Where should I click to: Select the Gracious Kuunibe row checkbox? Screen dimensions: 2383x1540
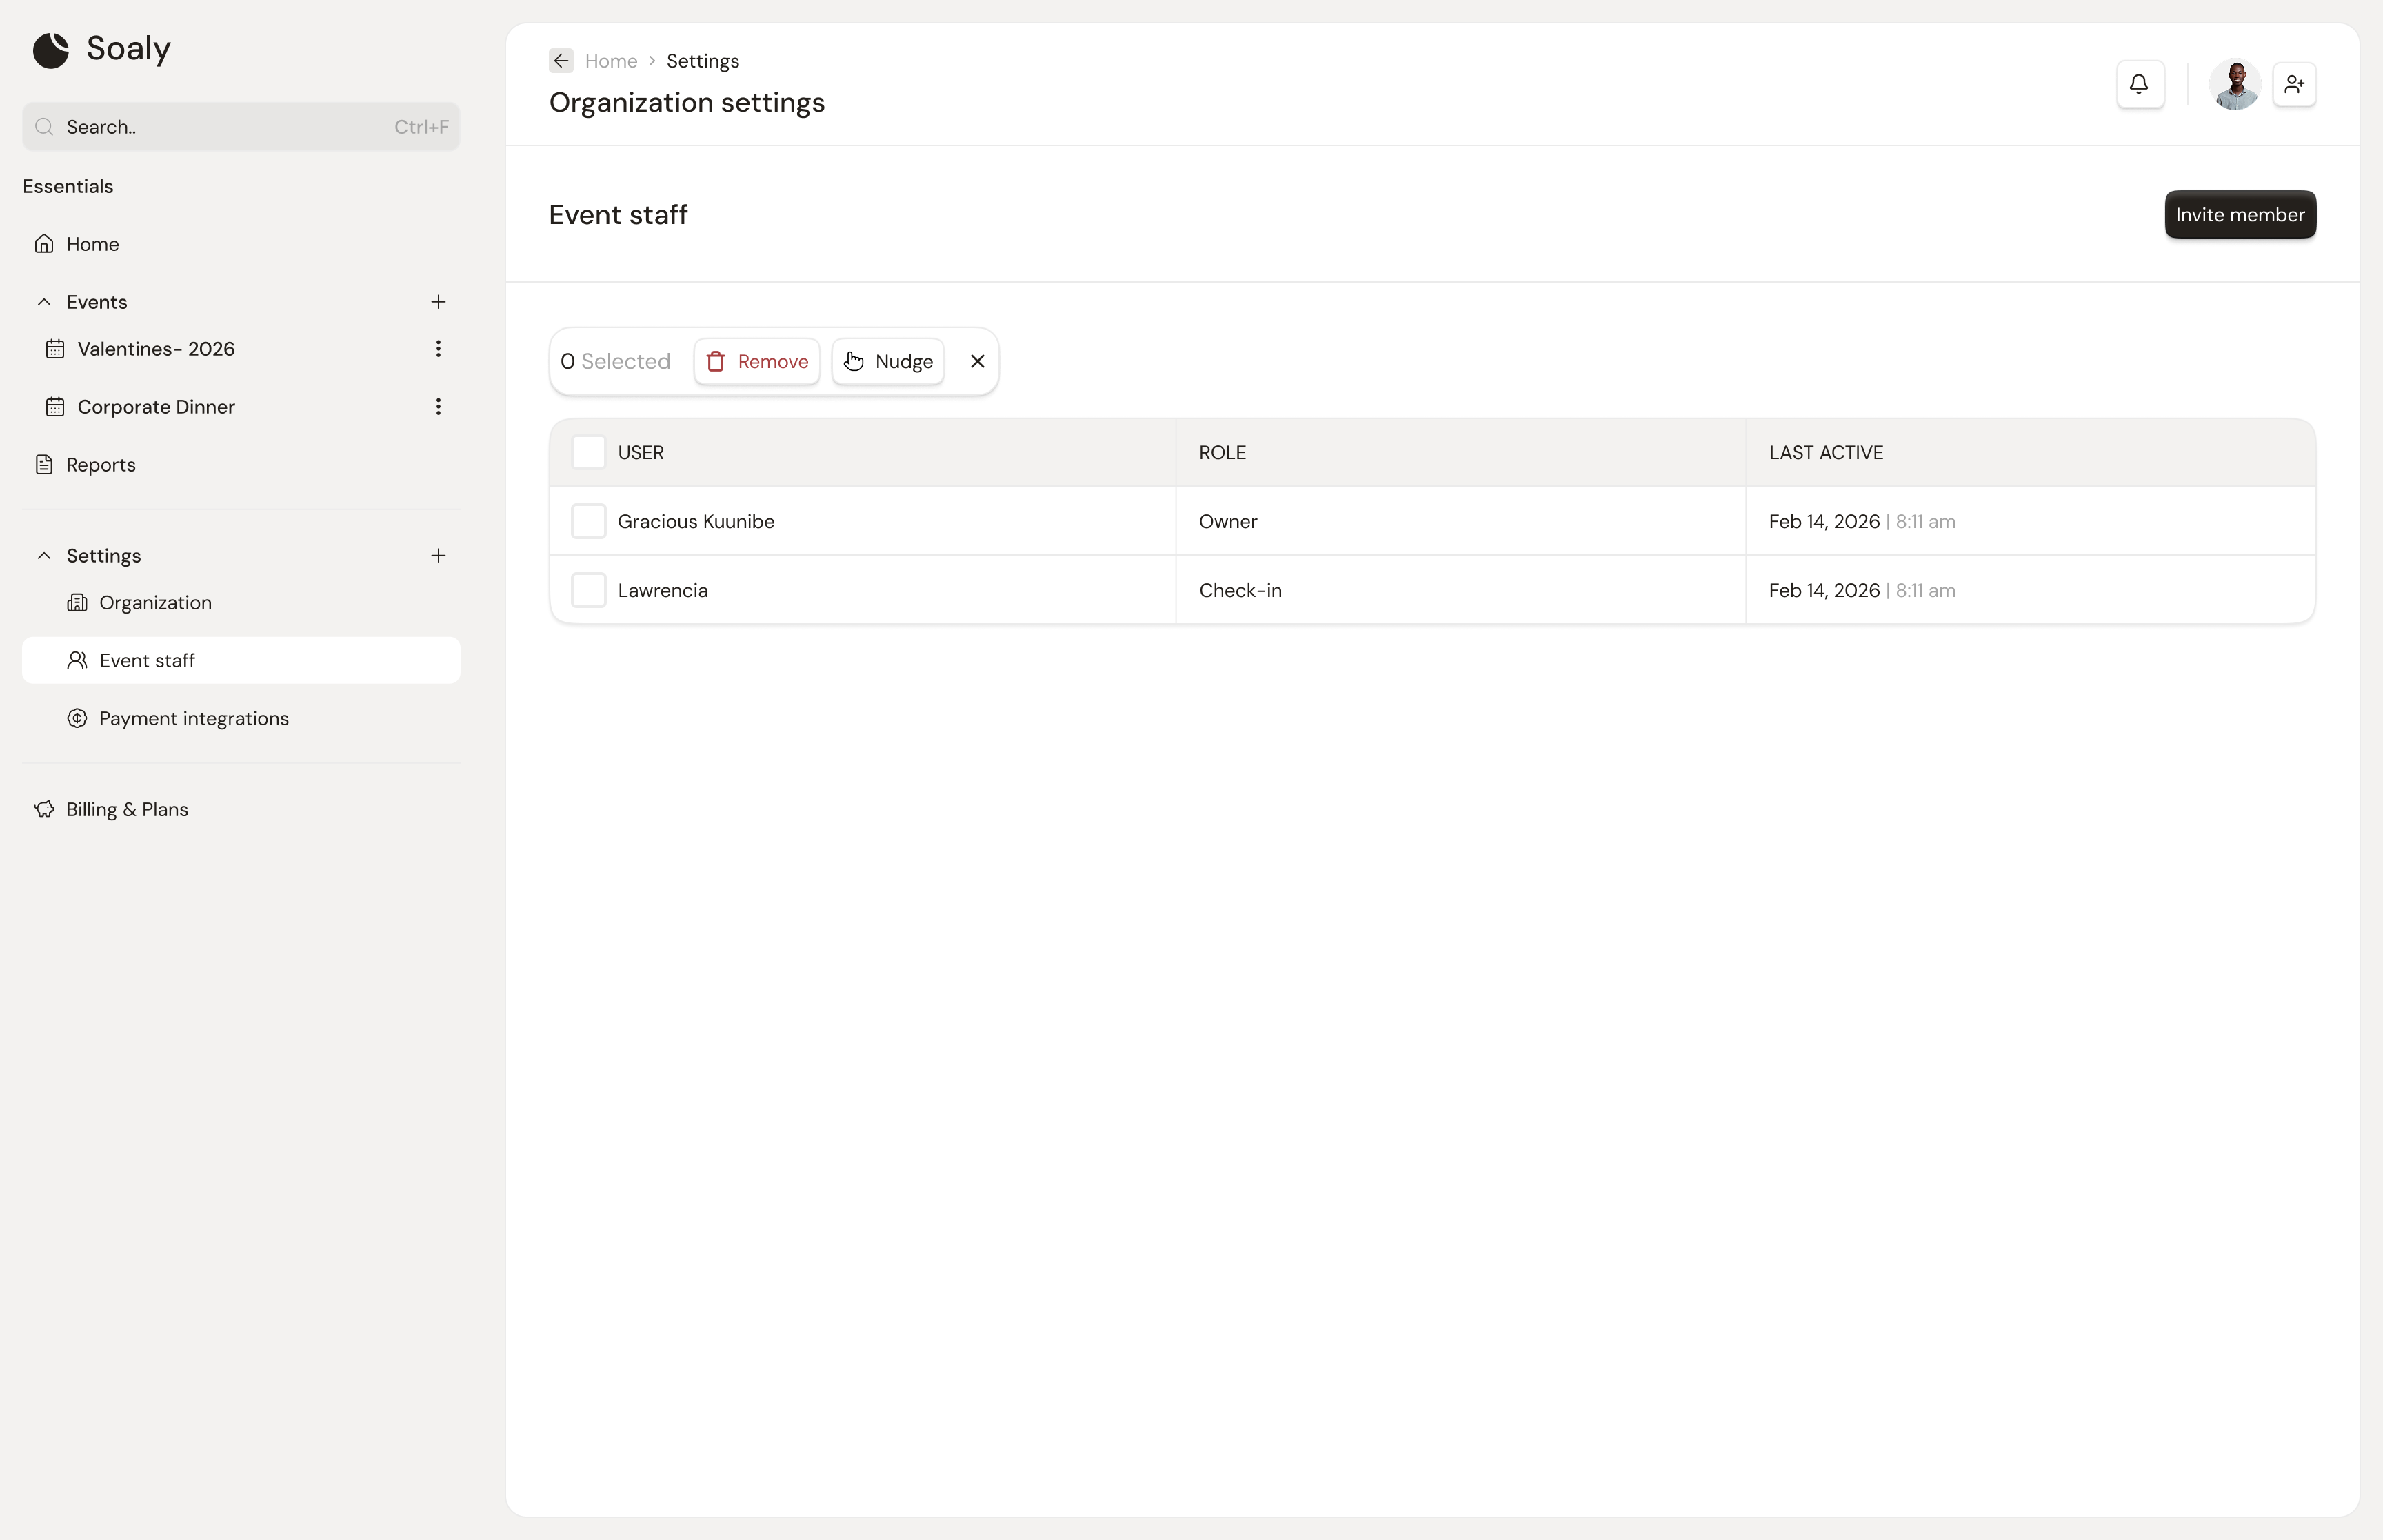[x=588, y=522]
